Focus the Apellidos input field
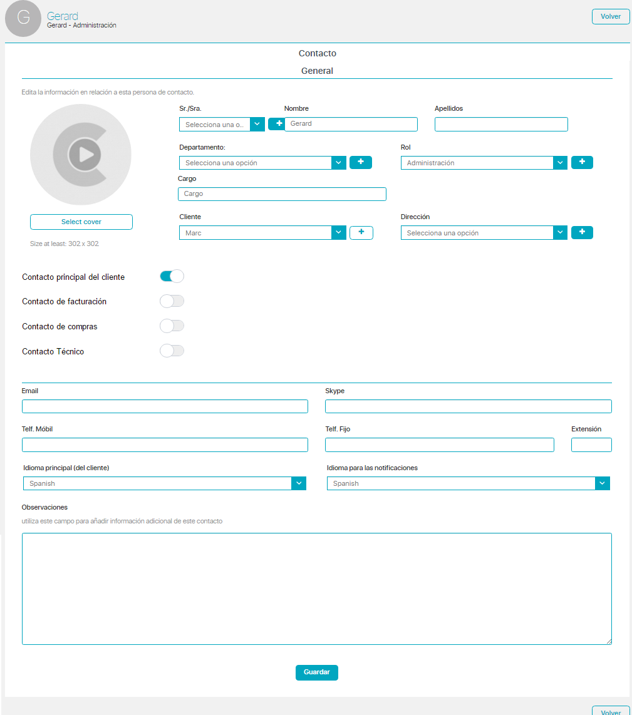 [501, 124]
